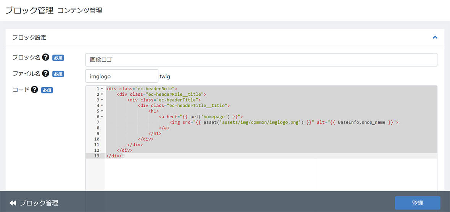This screenshot has height=212, width=450.
Task: Fold the anchor tag at line 6
Action: pyautogui.click(x=102, y=117)
